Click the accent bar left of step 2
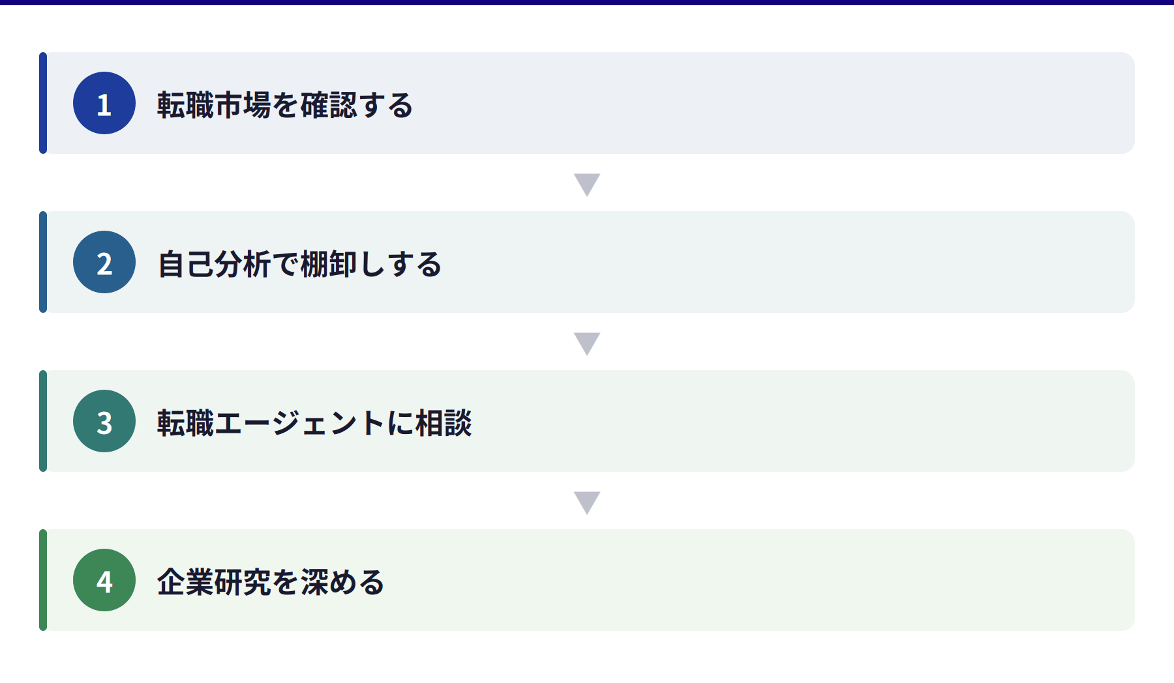Viewport: 1174px width, 683px height. coord(43,262)
